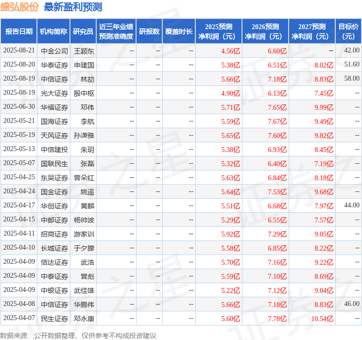Viewport: 362px width, 340px height.
Task: Click the 数据来源 footer note
Action: coord(78,336)
